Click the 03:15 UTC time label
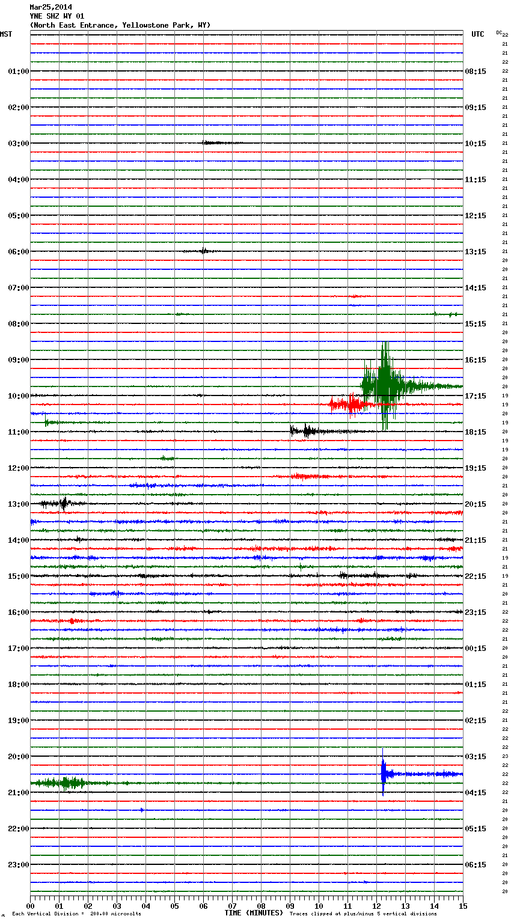 pos(476,757)
